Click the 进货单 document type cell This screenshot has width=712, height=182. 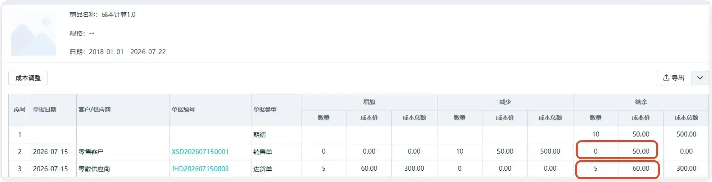point(275,168)
